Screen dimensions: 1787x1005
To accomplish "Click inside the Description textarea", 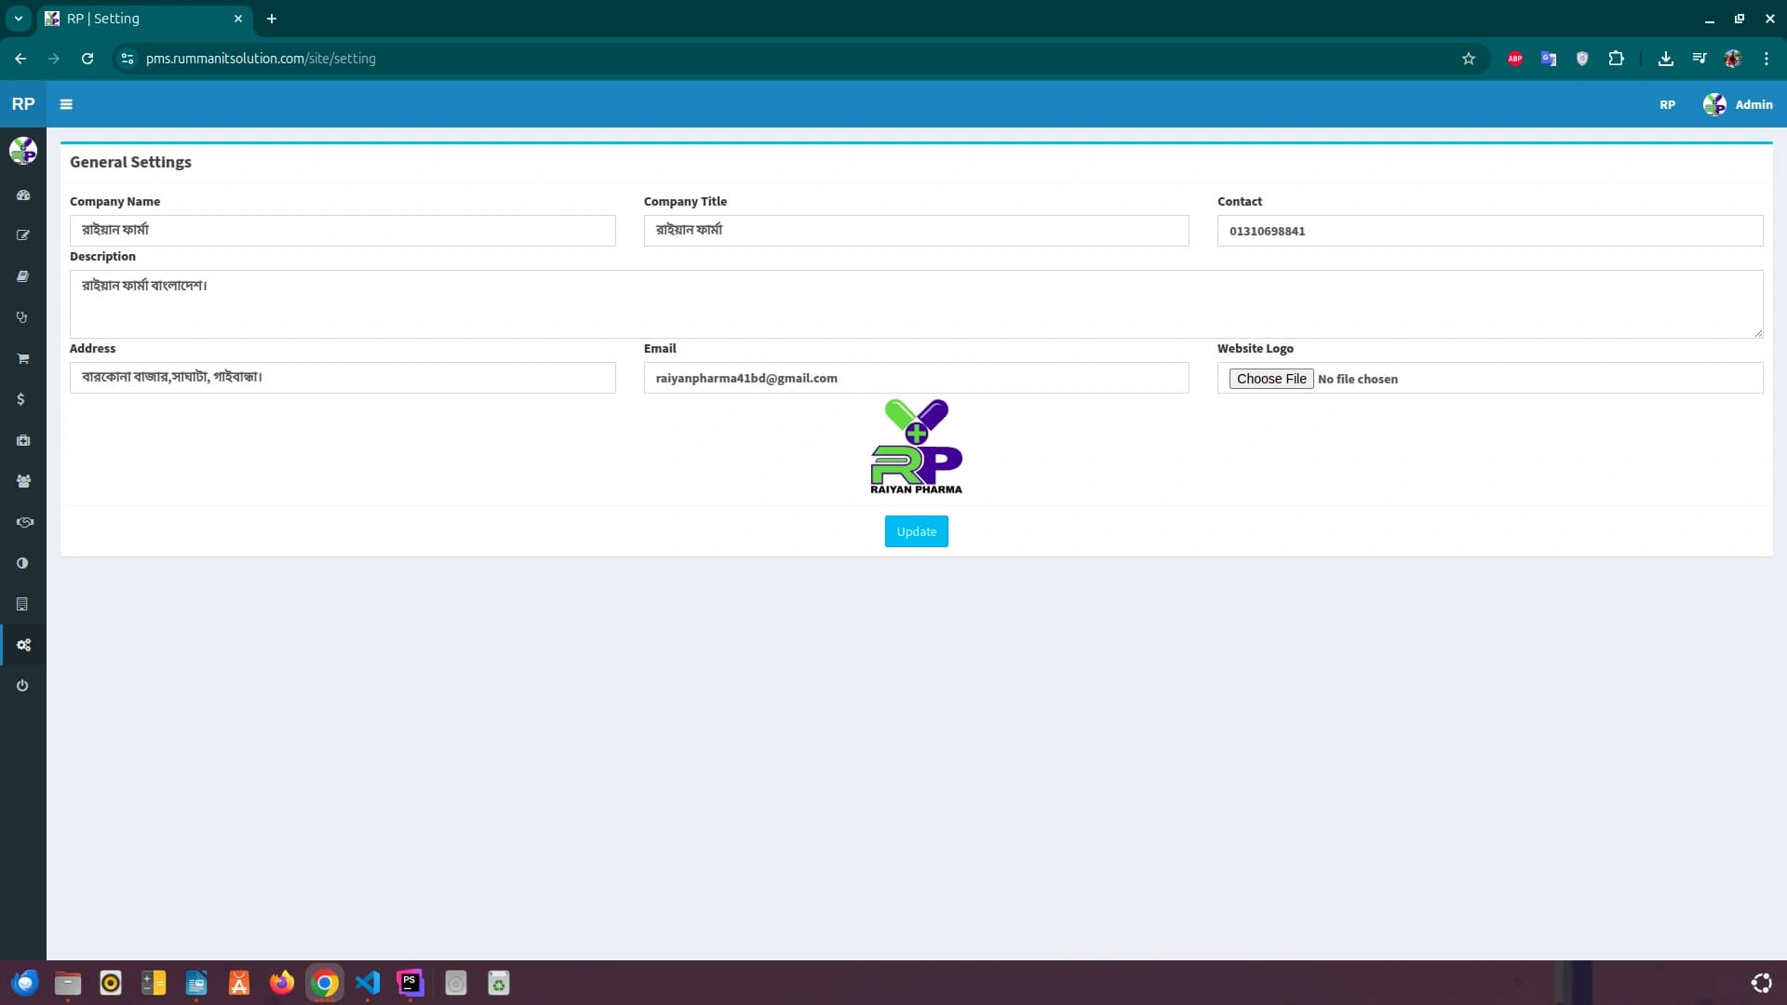I will click(x=917, y=304).
